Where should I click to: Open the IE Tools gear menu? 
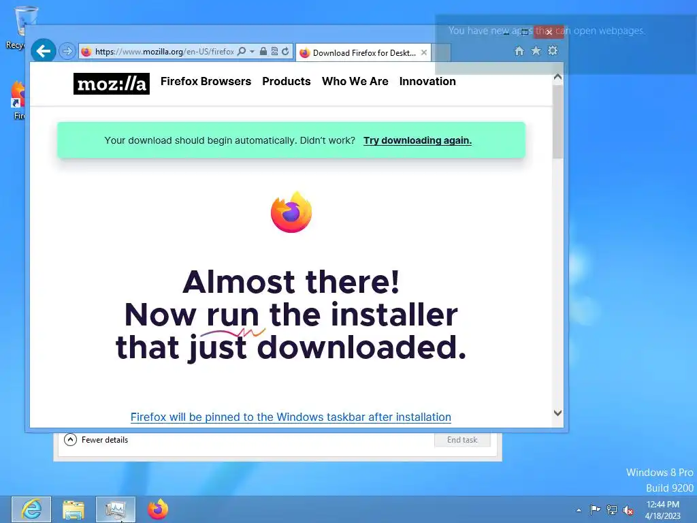pyautogui.click(x=553, y=50)
